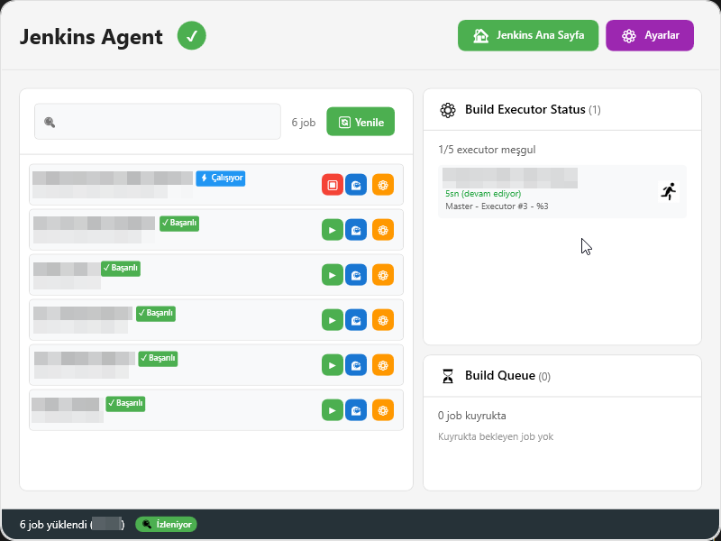Click the '1/5 executor meşgul' text

pyautogui.click(x=487, y=150)
